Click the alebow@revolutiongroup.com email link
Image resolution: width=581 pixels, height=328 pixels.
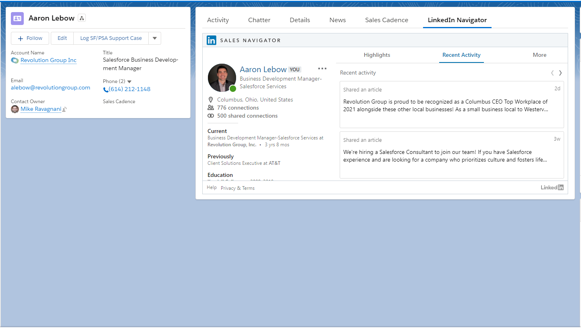pos(50,88)
